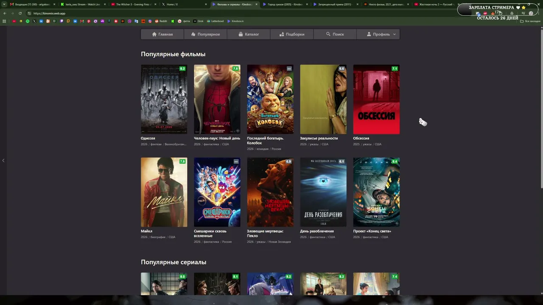
Task: Open the Закулисье реальности poster
Action: click(323, 99)
